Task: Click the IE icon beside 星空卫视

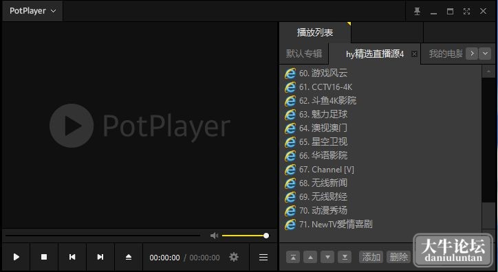Action: (x=290, y=142)
